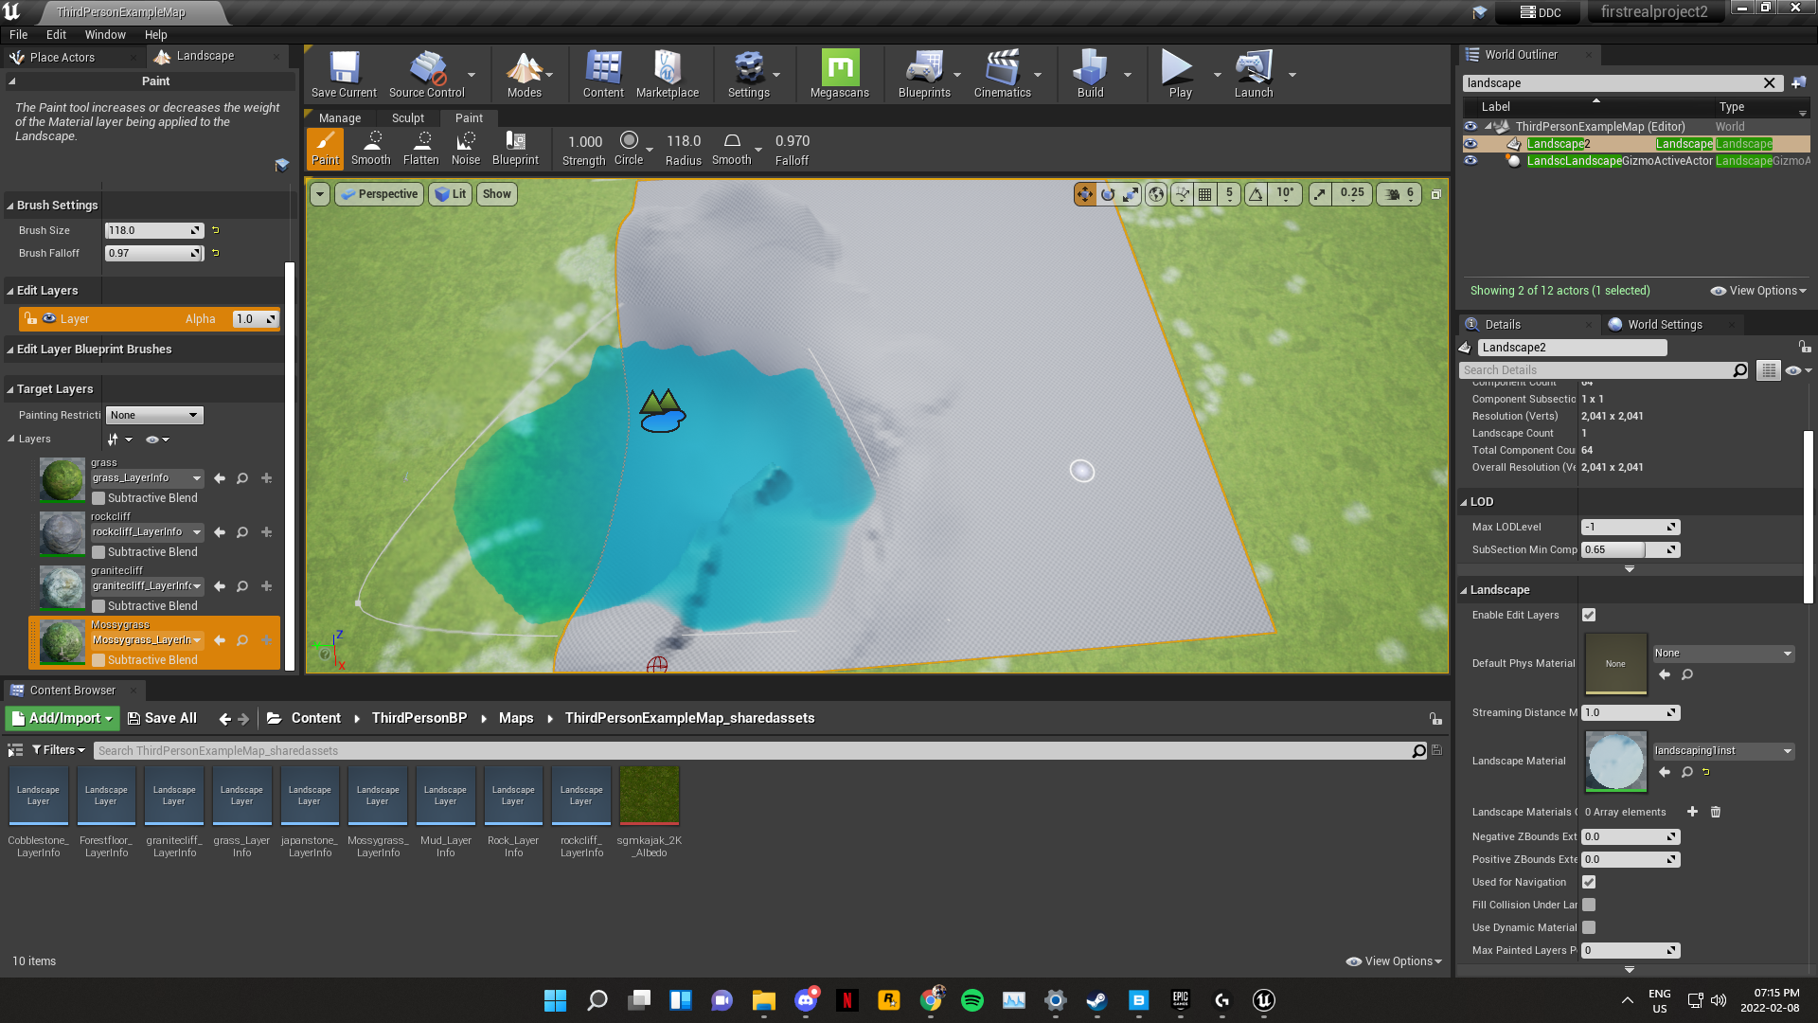This screenshot has height=1023, width=1818.
Task: Click Save All in Content Browser
Action: [x=162, y=719]
